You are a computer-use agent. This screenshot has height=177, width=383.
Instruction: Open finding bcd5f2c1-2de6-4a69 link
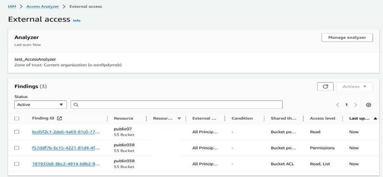[x=66, y=132]
